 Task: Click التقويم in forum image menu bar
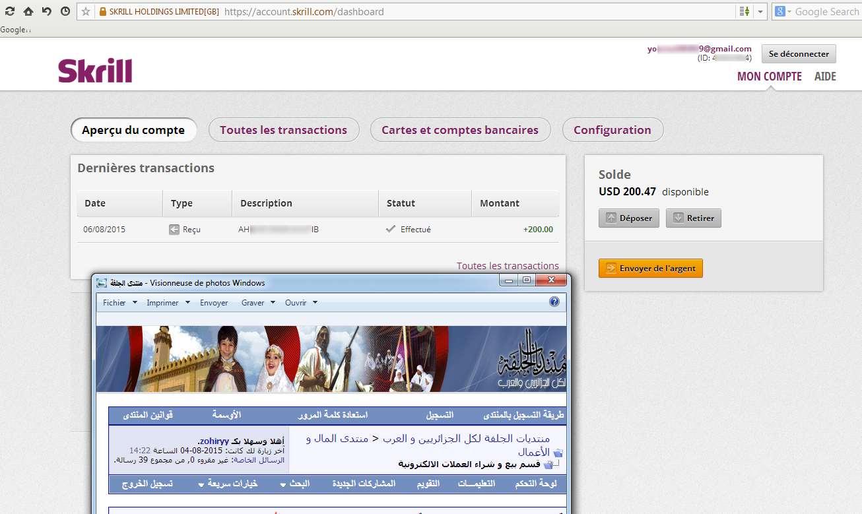pos(428,484)
